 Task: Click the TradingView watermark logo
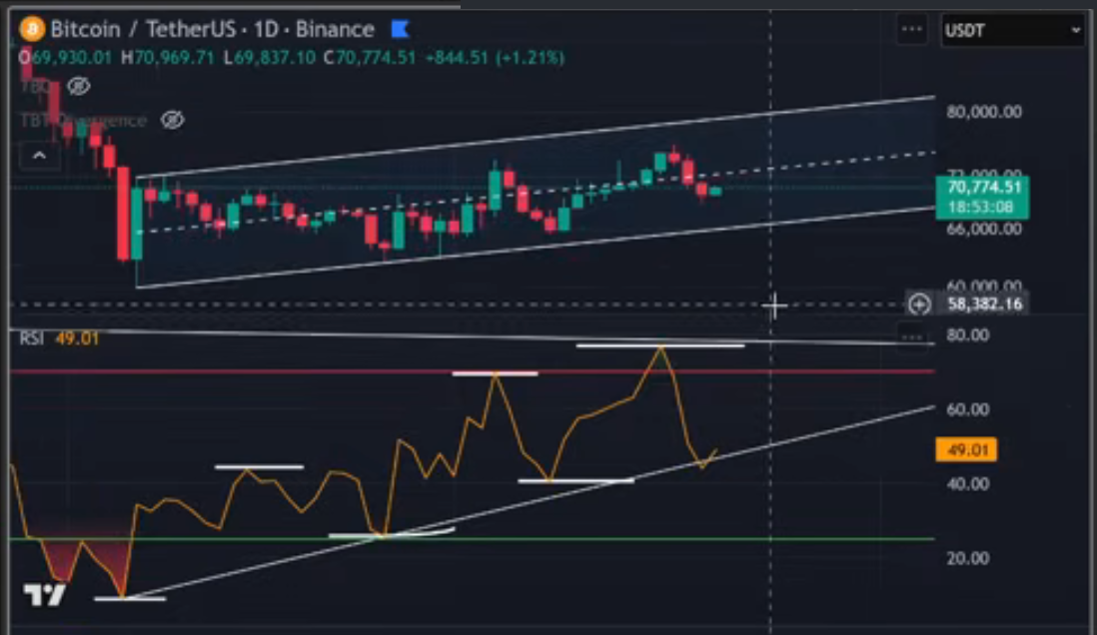coord(45,596)
